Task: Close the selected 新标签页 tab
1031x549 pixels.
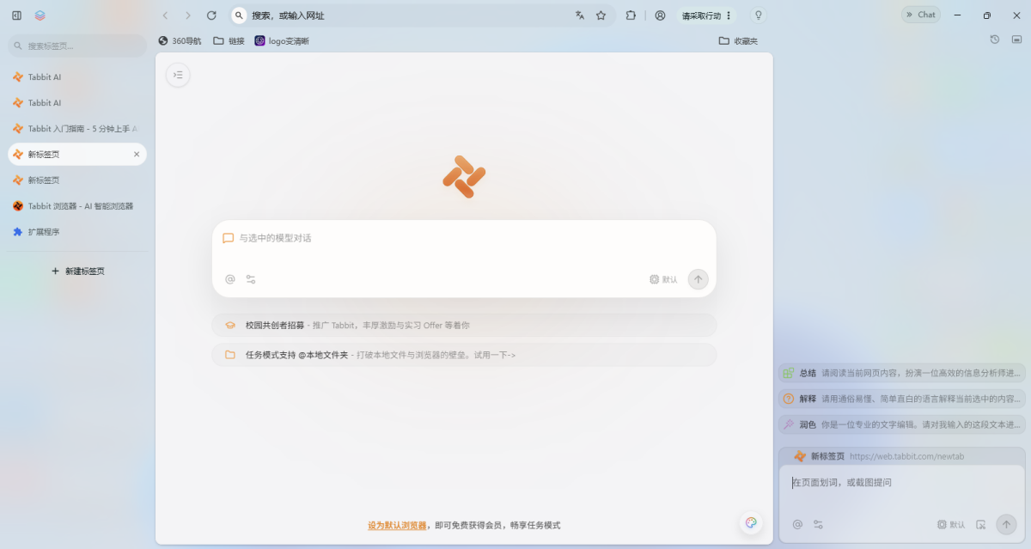Action: point(137,155)
